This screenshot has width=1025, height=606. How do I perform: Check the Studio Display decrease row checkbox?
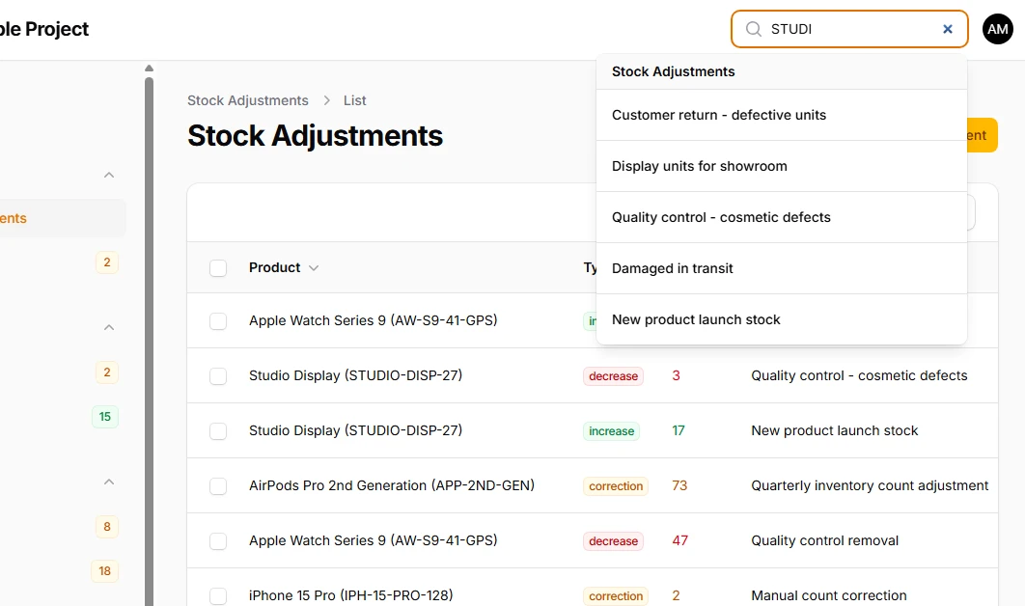click(x=218, y=376)
